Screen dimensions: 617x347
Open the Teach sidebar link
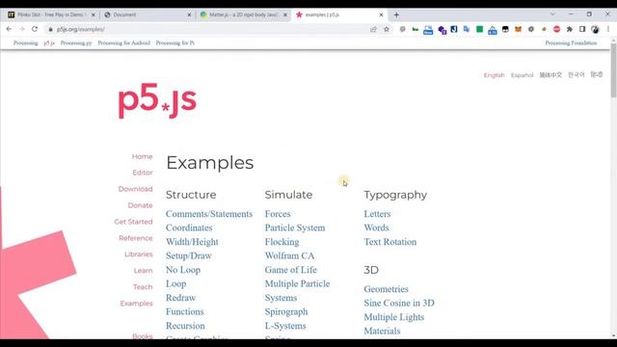[x=143, y=287]
